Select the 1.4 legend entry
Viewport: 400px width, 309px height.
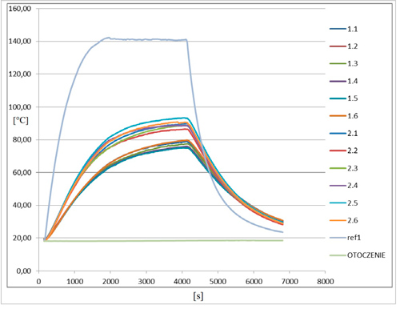(343, 81)
